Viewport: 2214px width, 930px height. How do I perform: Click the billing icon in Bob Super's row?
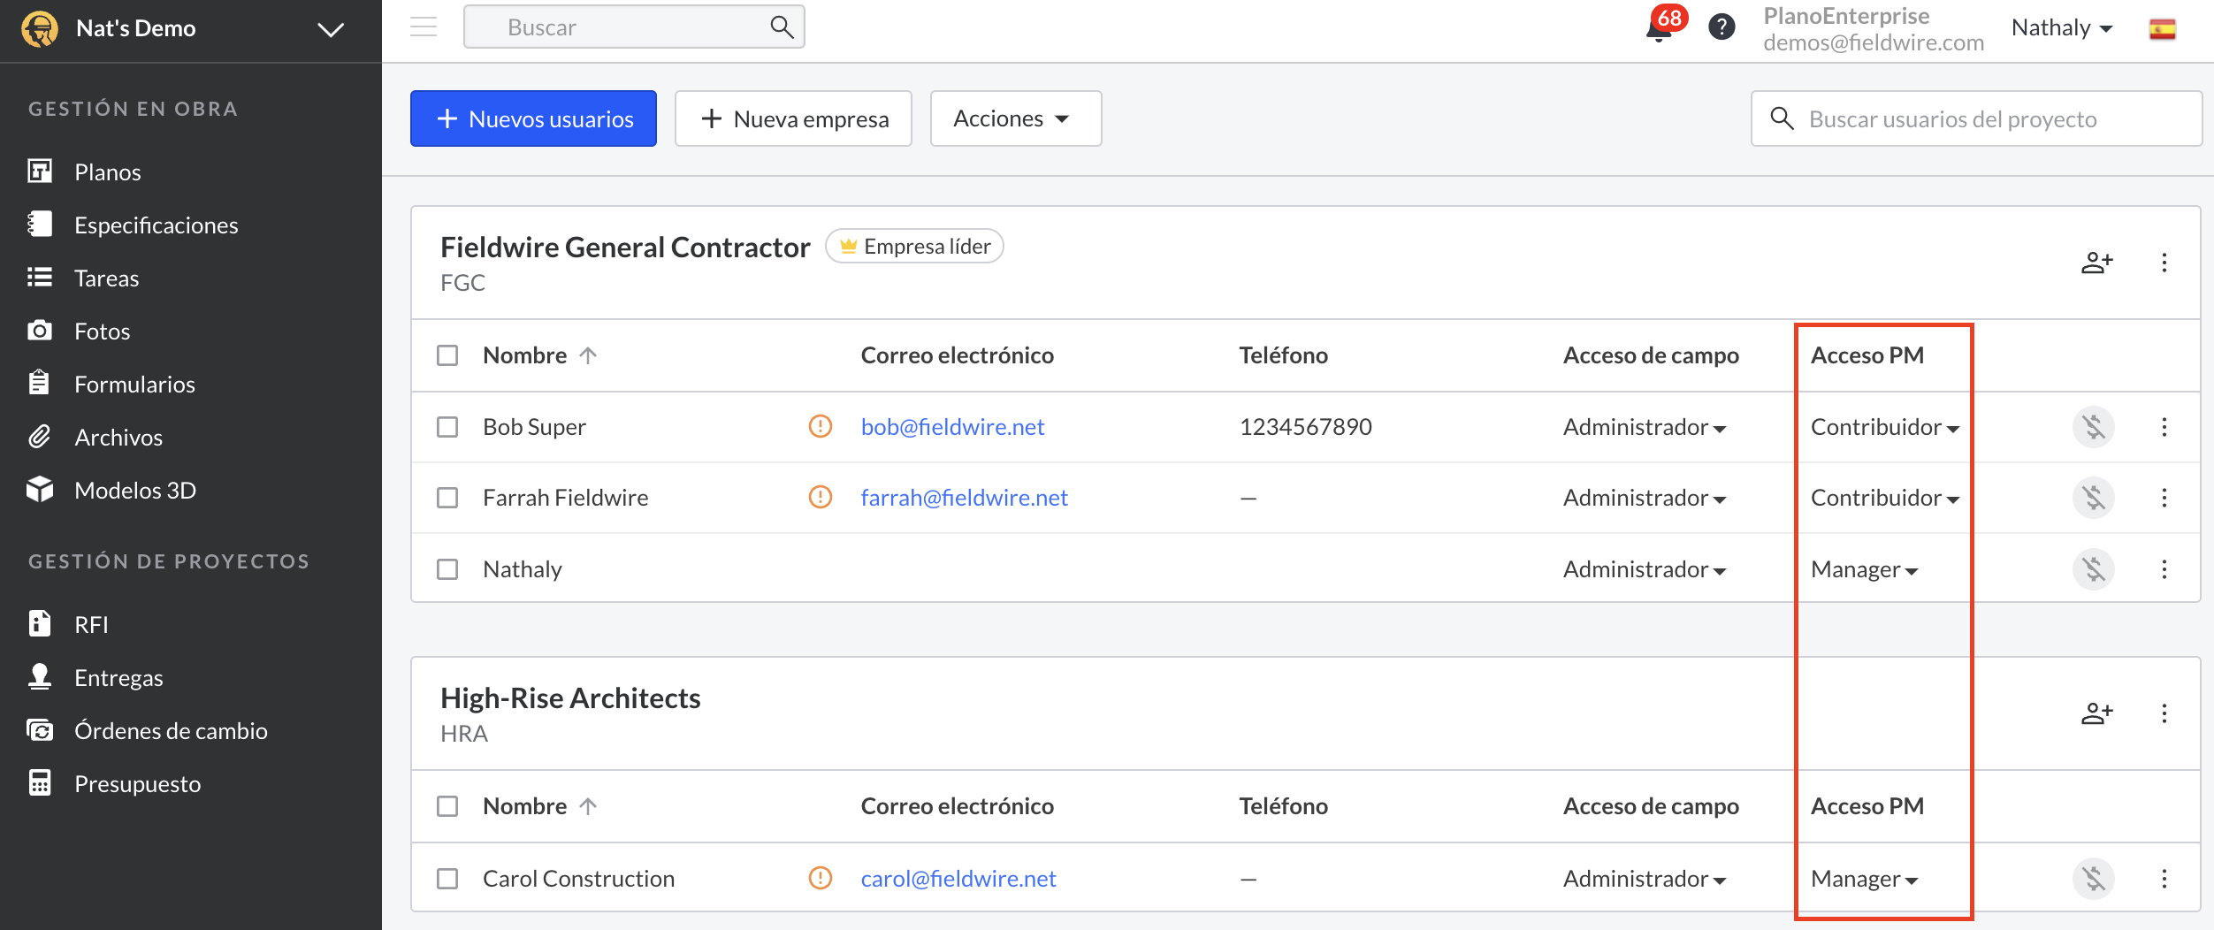click(x=2093, y=427)
